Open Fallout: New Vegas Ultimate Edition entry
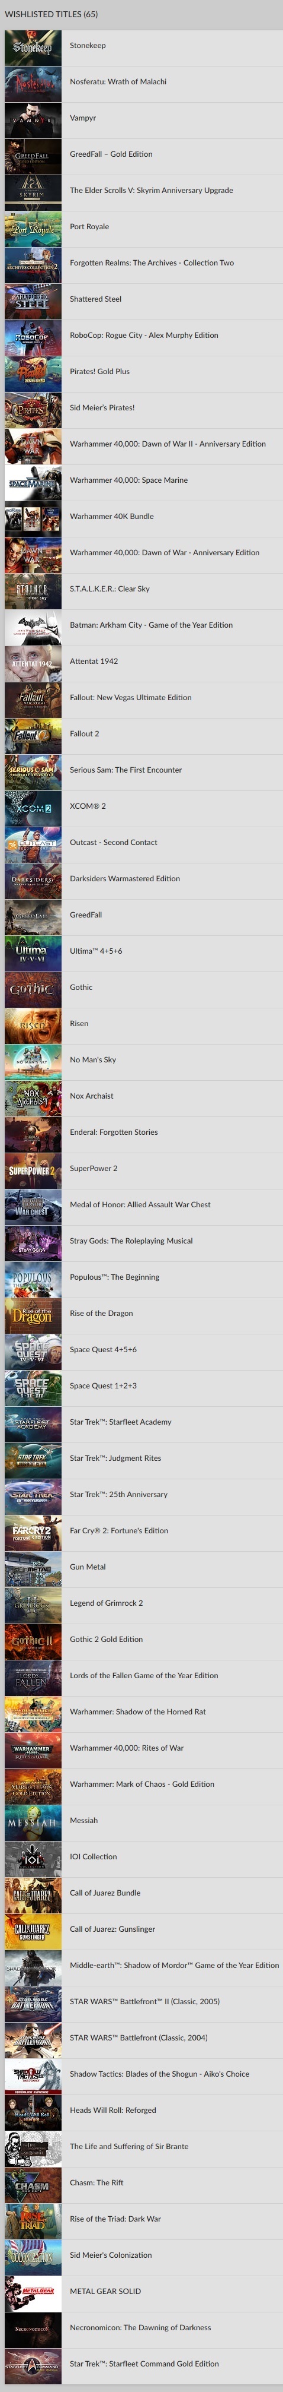Viewport: 283px width, 2392px height. point(130,697)
